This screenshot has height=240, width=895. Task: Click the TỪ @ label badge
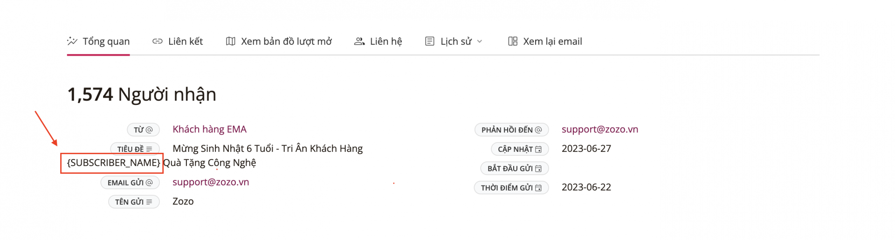[144, 130]
